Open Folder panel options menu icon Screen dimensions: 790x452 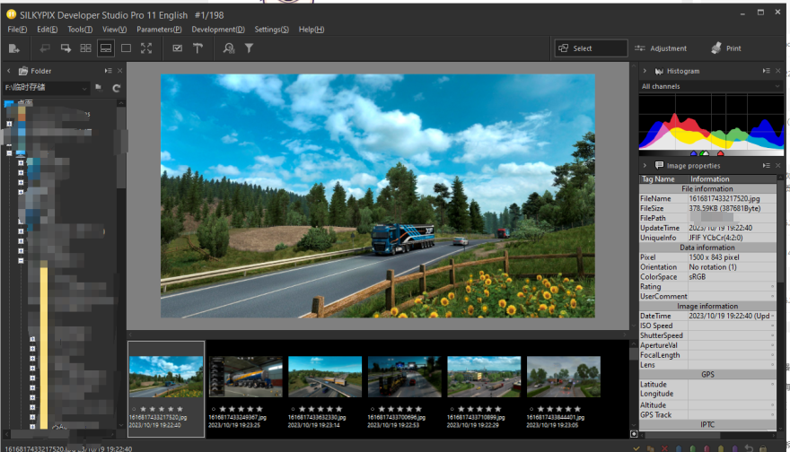click(109, 71)
